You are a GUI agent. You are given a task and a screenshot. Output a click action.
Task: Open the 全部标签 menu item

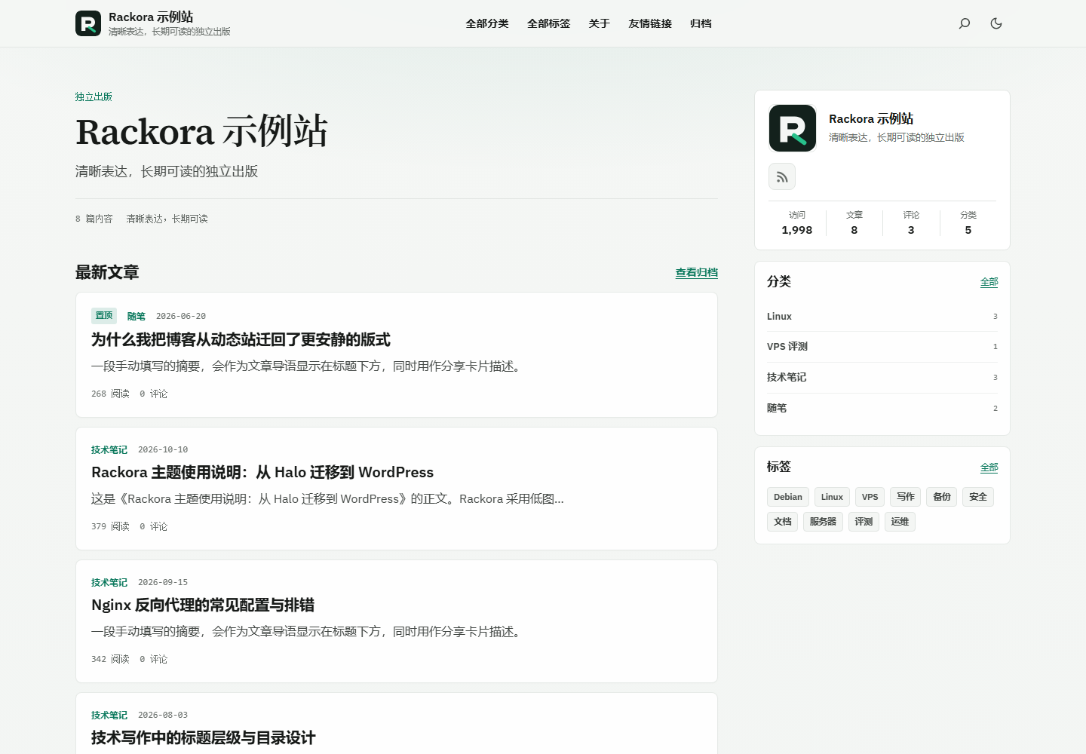(x=549, y=23)
